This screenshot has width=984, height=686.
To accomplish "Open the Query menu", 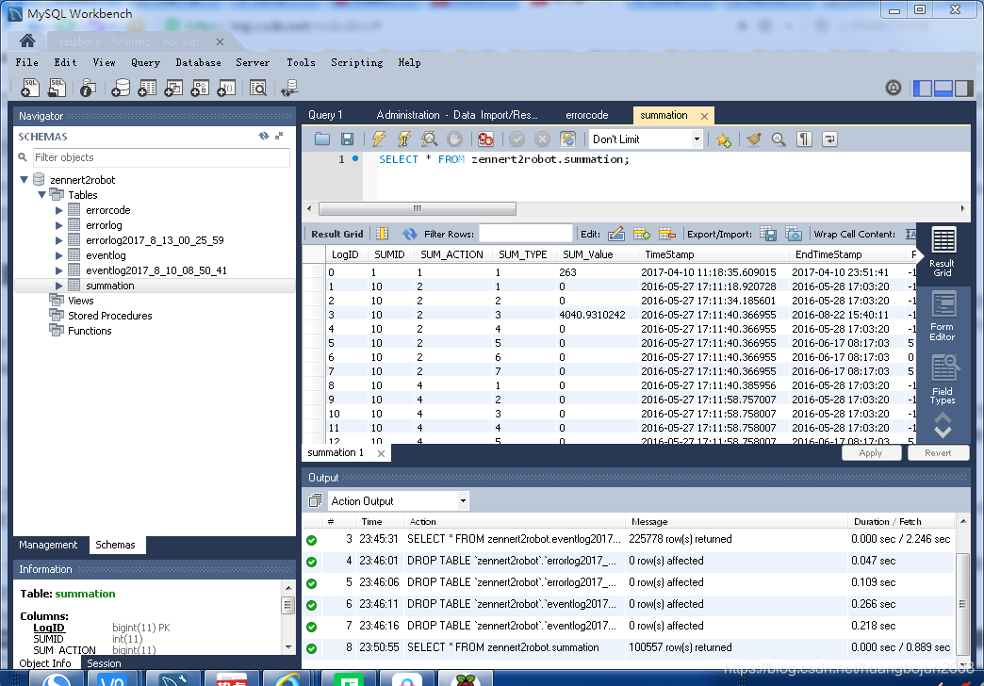I will click(x=145, y=63).
